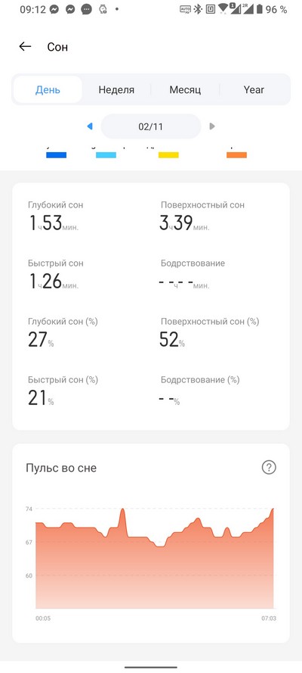Switch to the Месяц tab
Viewport: 302px width, 673px height.
coord(185,89)
